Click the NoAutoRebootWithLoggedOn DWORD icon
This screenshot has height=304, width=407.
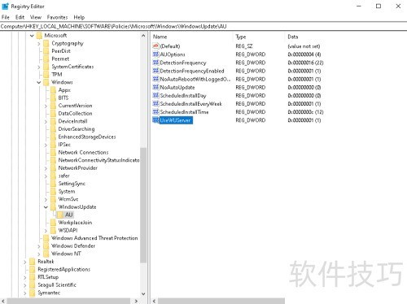pos(155,79)
